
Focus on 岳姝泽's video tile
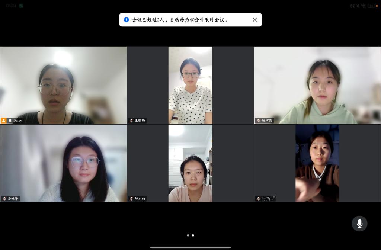tap(63, 163)
